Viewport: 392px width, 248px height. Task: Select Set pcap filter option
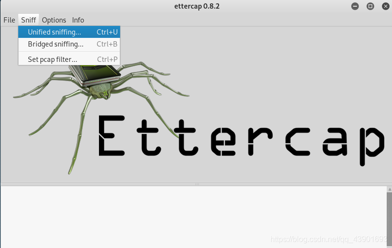pyautogui.click(x=69, y=59)
